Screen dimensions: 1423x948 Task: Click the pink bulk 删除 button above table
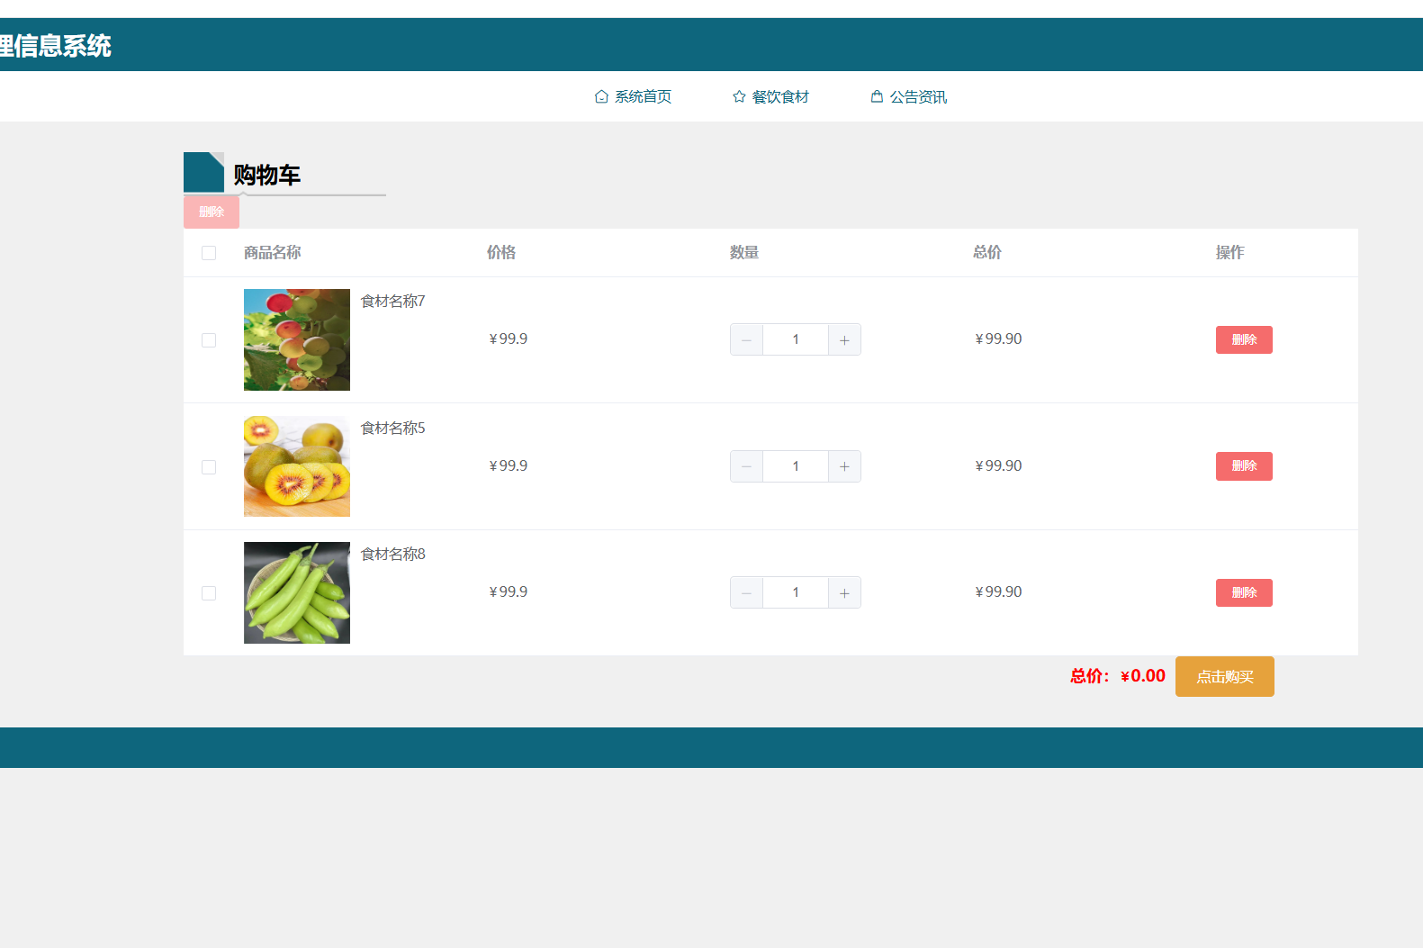click(x=212, y=212)
